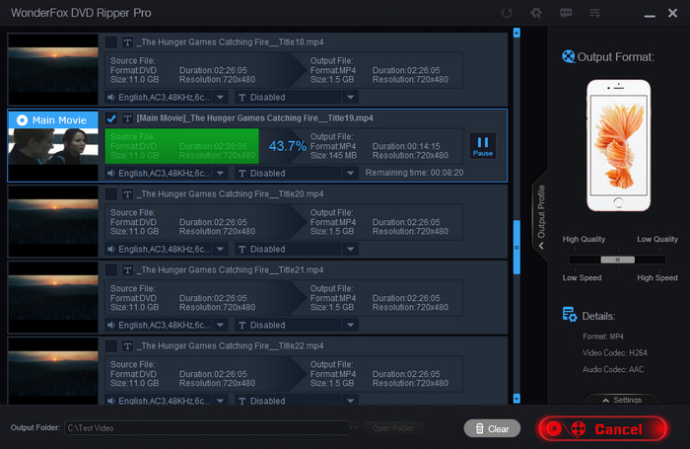Click the refresh icon in title bar
The image size is (690, 449).
[x=507, y=13]
